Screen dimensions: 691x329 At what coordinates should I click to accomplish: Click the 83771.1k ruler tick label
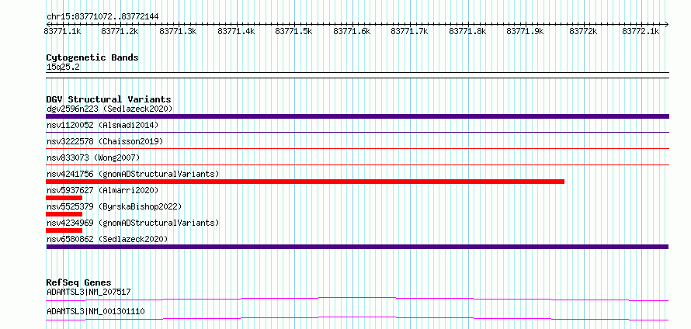click(x=62, y=31)
